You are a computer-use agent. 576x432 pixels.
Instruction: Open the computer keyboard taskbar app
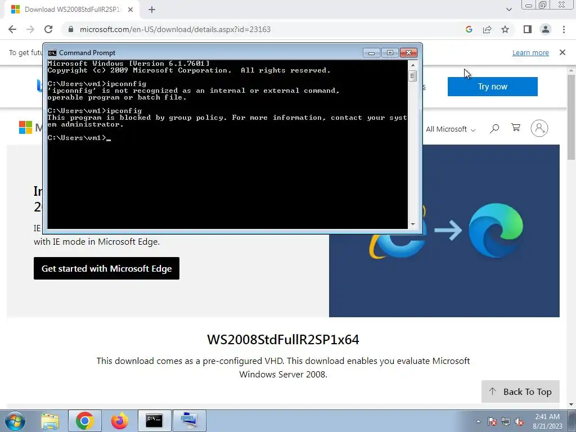click(189, 421)
